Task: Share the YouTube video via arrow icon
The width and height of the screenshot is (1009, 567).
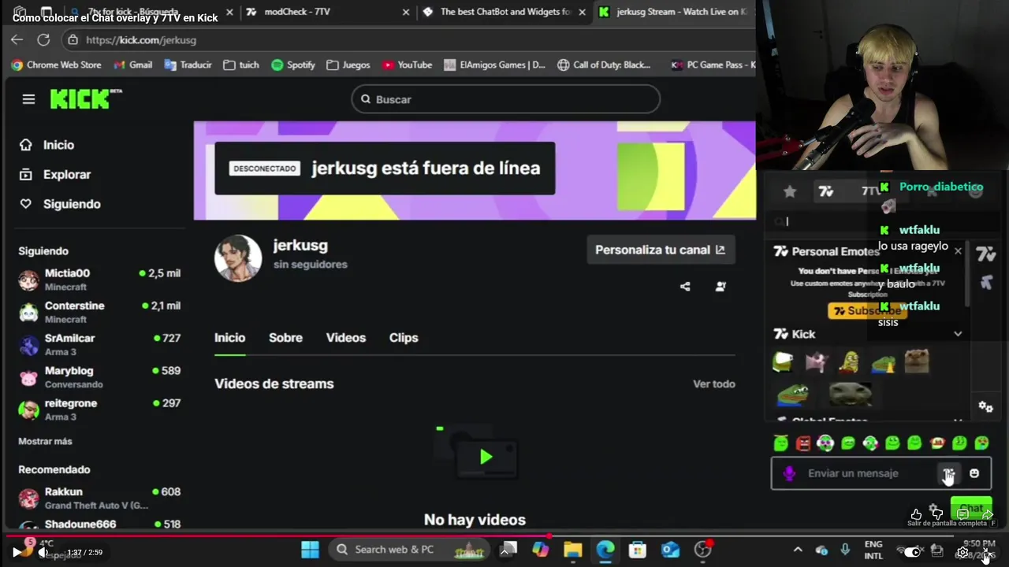Action: tap(987, 514)
